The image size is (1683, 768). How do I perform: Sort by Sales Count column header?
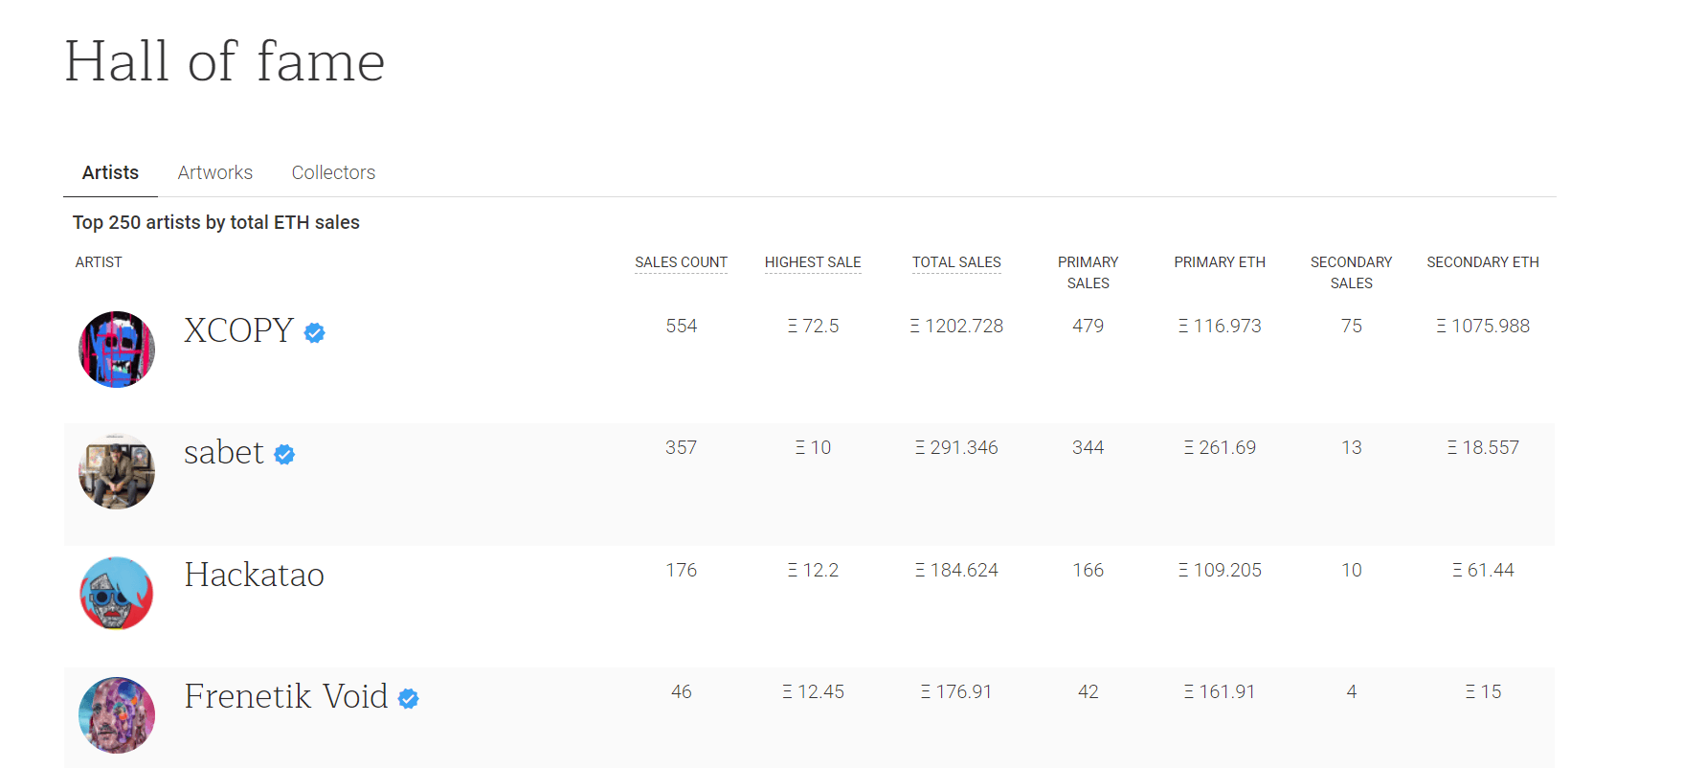[681, 262]
